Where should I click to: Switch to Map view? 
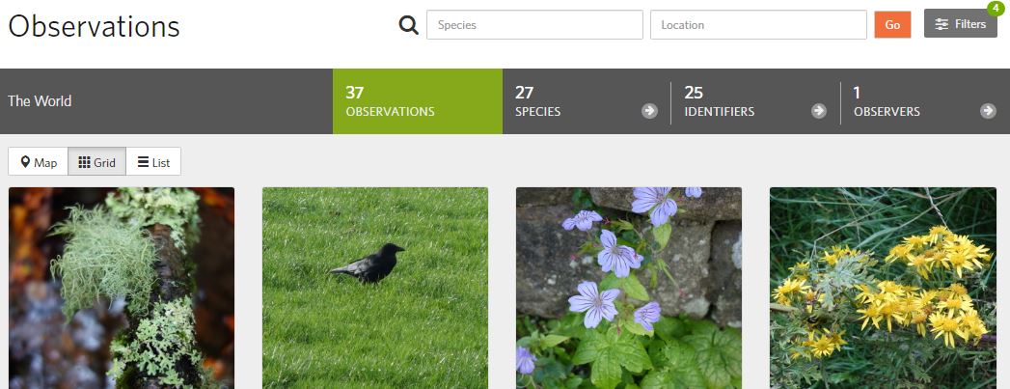(x=38, y=161)
